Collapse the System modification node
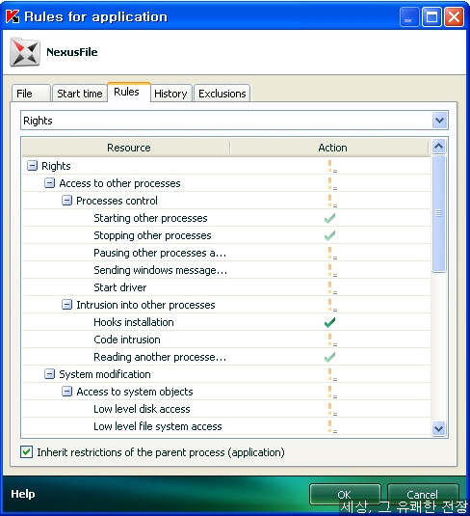Viewport: 470px width, 516px height. 49,374
